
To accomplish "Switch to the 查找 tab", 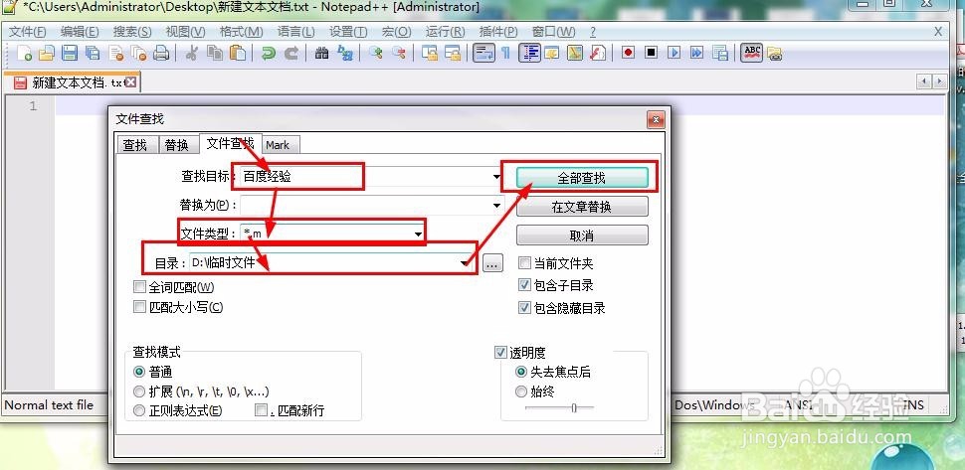I will click(x=135, y=145).
